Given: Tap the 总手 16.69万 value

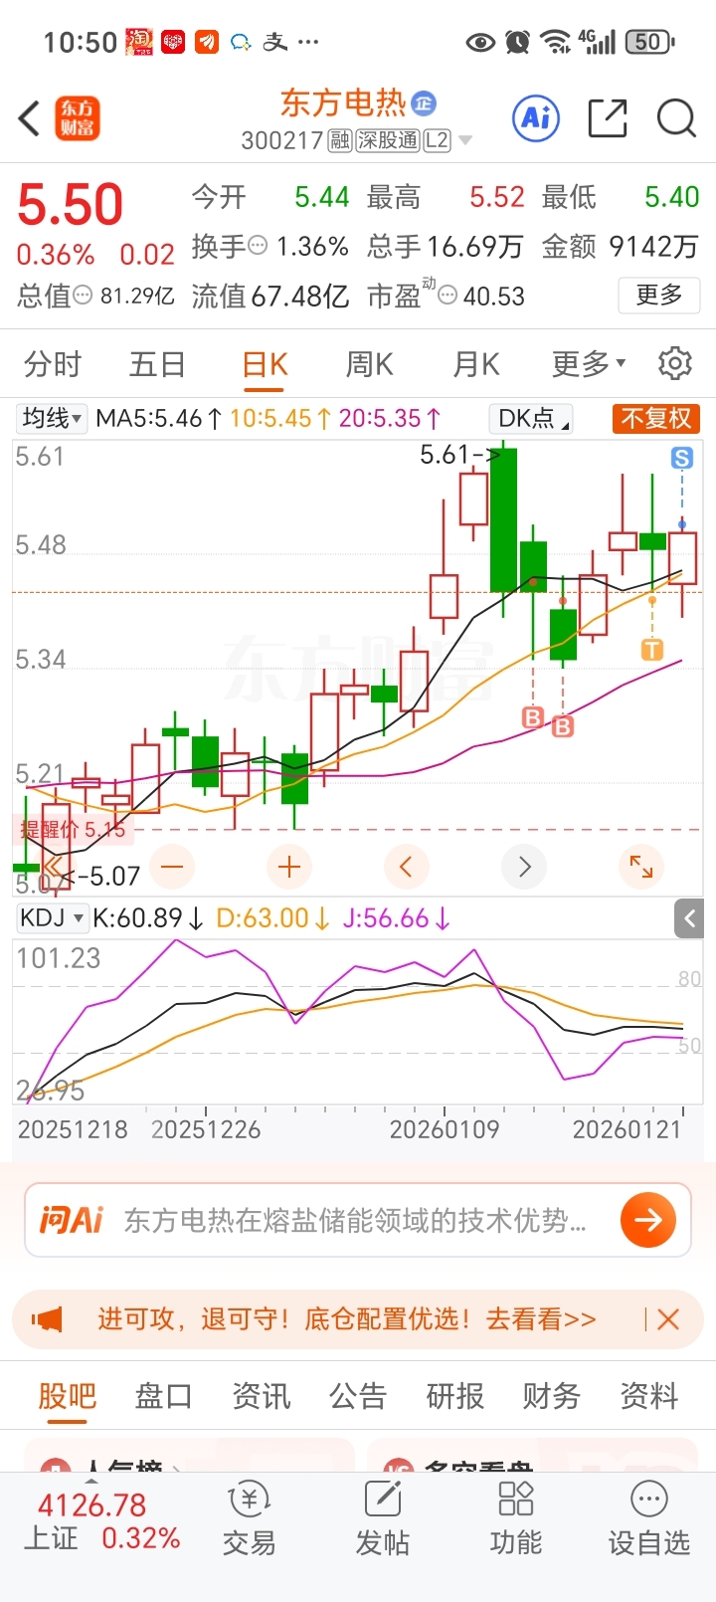Looking at the screenshot, I should 446,246.
